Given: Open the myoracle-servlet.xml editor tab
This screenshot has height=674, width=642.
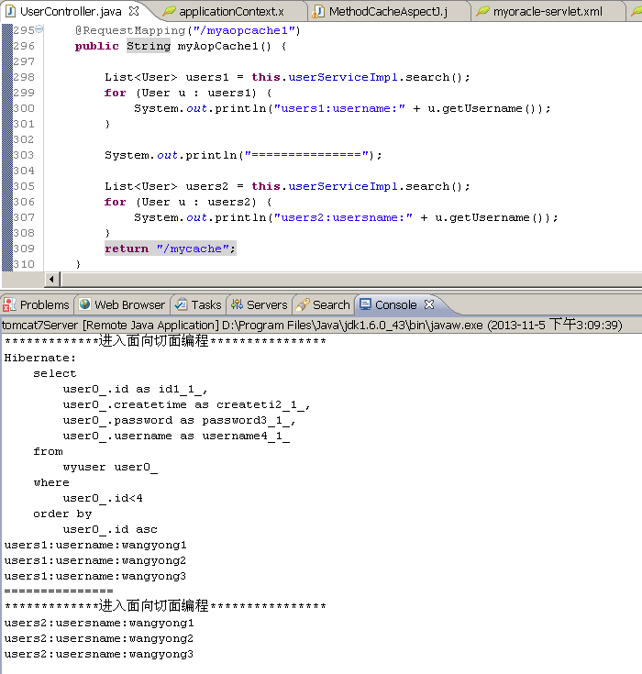Looking at the screenshot, I should [x=548, y=12].
